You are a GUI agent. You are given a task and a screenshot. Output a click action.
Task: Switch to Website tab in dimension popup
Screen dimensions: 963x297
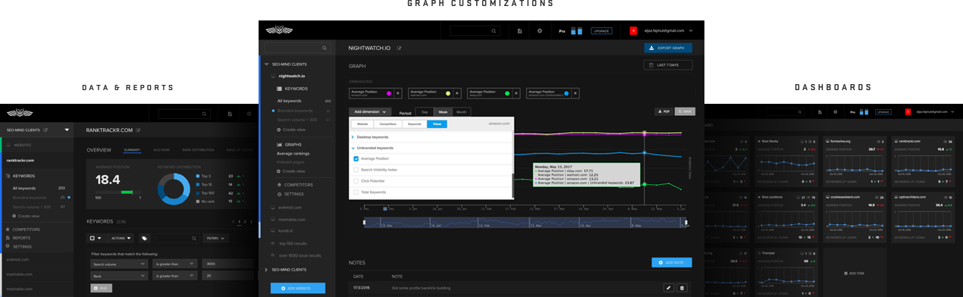pyautogui.click(x=363, y=123)
